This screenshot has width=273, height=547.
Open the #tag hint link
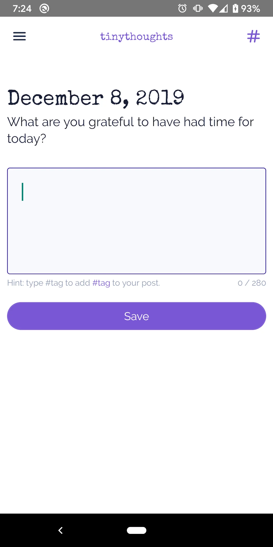(101, 283)
